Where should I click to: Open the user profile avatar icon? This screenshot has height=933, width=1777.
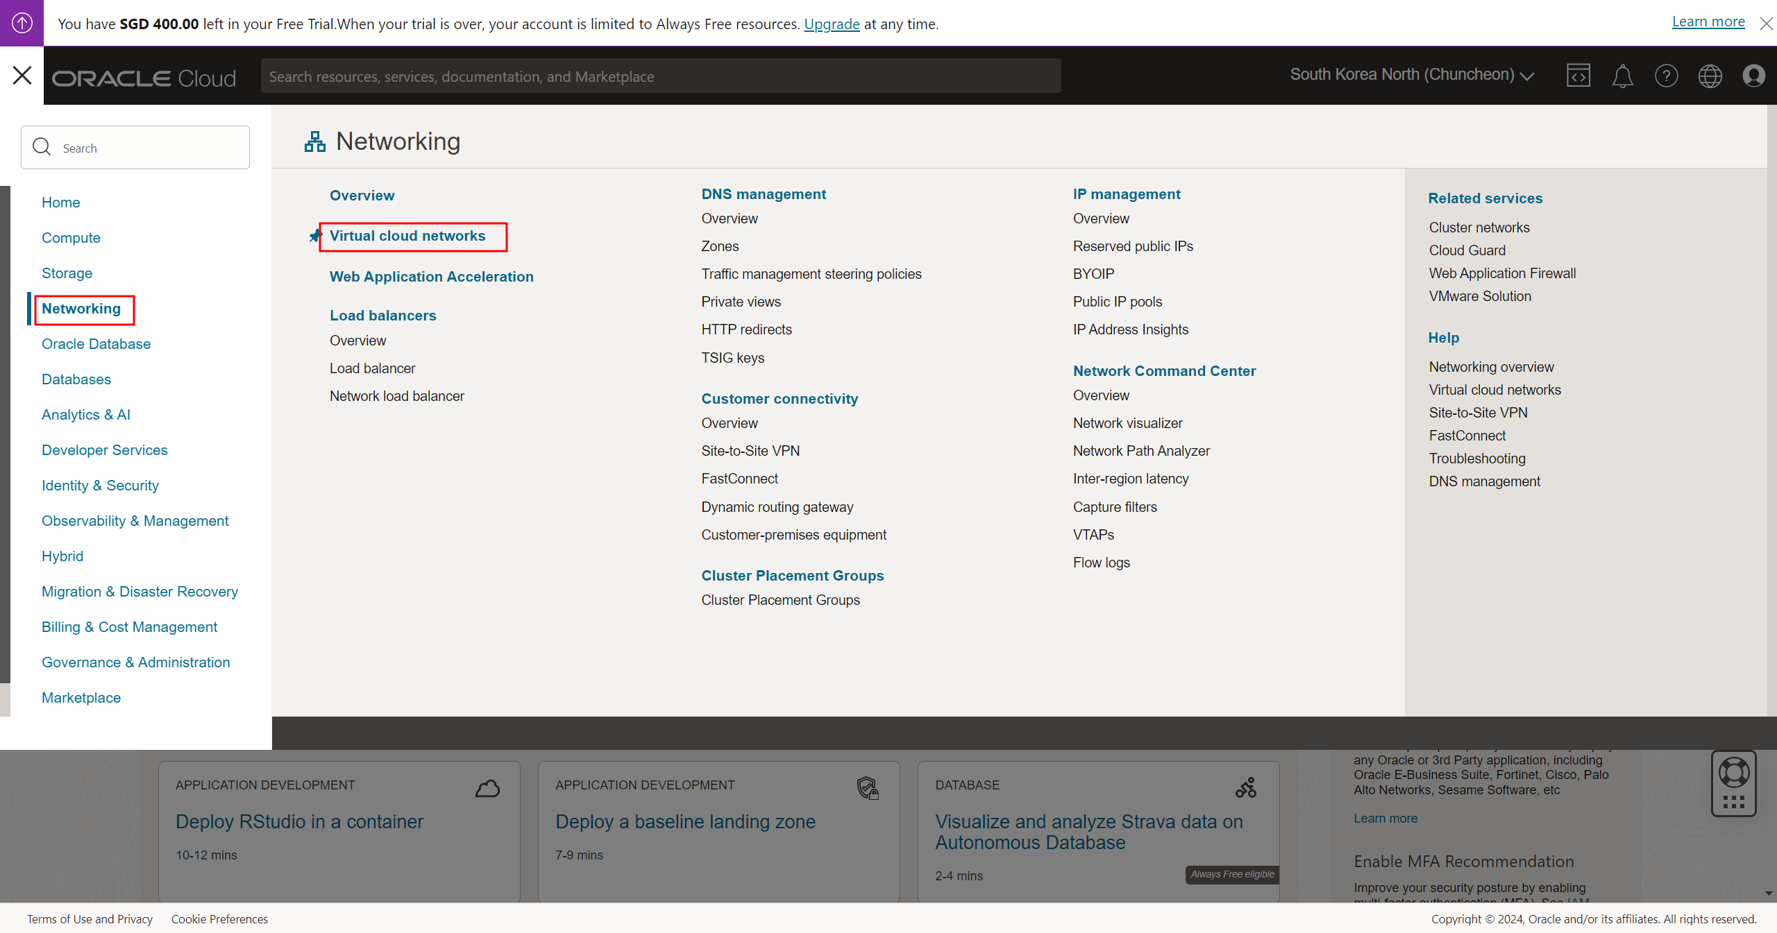point(1753,76)
